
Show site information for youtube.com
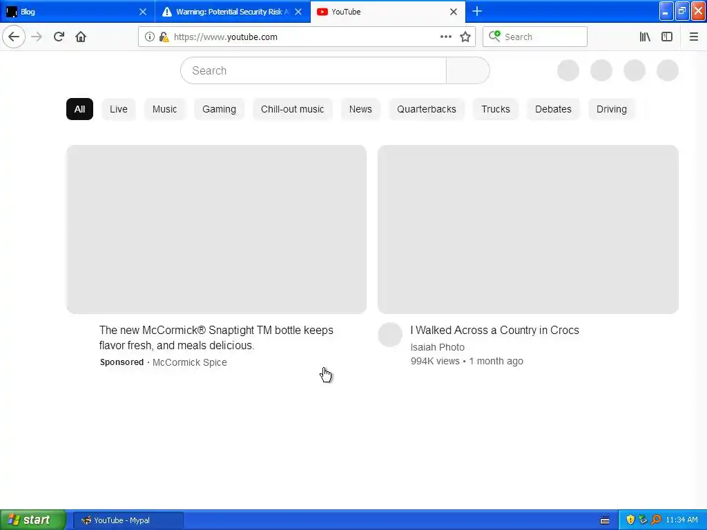click(149, 37)
